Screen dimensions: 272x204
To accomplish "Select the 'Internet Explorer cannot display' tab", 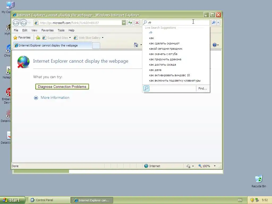I will point(53,45).
